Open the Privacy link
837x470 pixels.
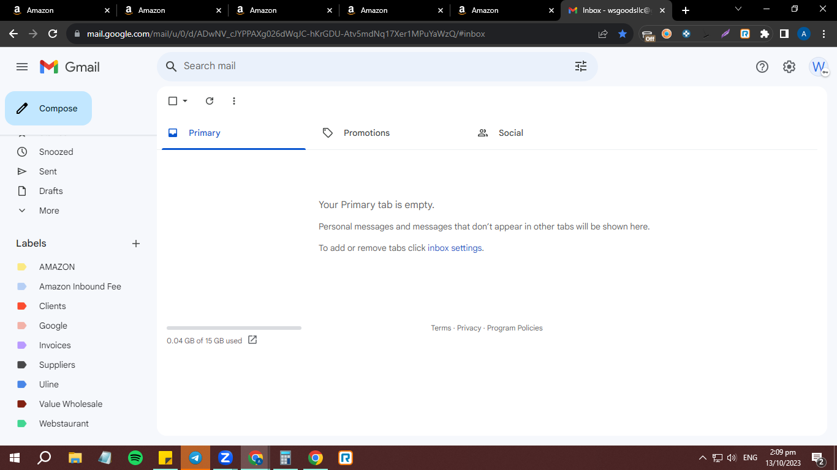[x=469, y=328]
